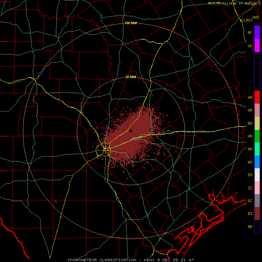Click the BD legend label
This screenshot has height=262, width=262.
click(x=250, y=123)
